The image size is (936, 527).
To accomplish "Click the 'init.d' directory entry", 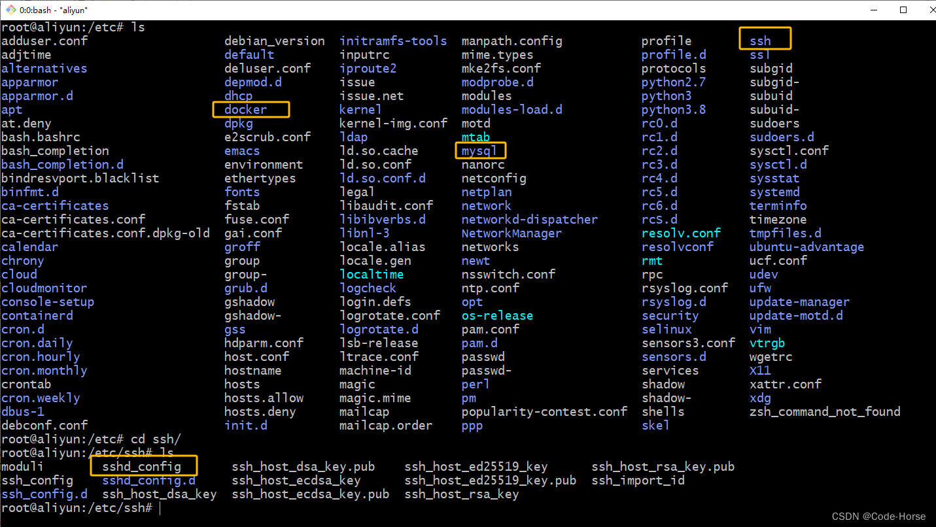I will pyautogui.click(x=246, y=425).
